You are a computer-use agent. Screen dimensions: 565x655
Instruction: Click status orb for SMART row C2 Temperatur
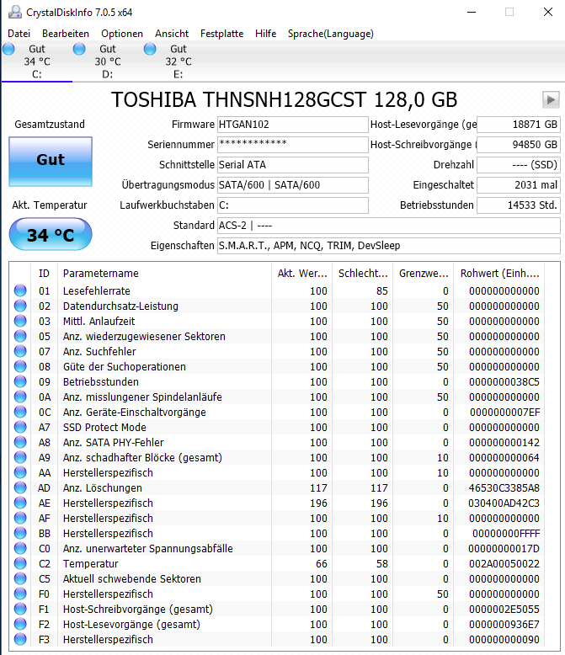point(20,563)
